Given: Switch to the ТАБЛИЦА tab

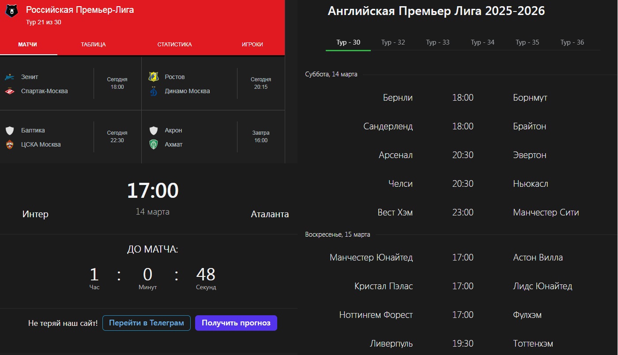Looking at the screenshot, I should (93, 45).
